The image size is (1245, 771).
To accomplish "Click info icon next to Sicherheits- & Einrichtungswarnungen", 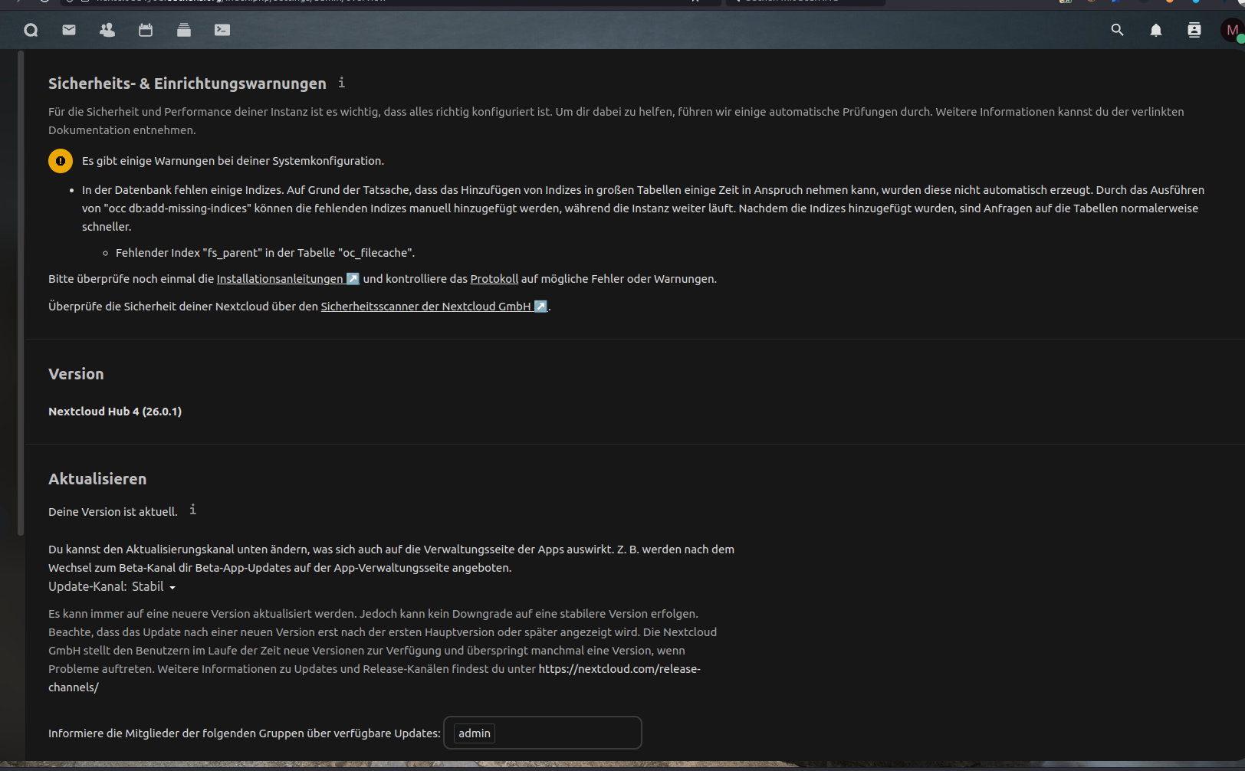I will pyautogui.click(x=342, y=82).
